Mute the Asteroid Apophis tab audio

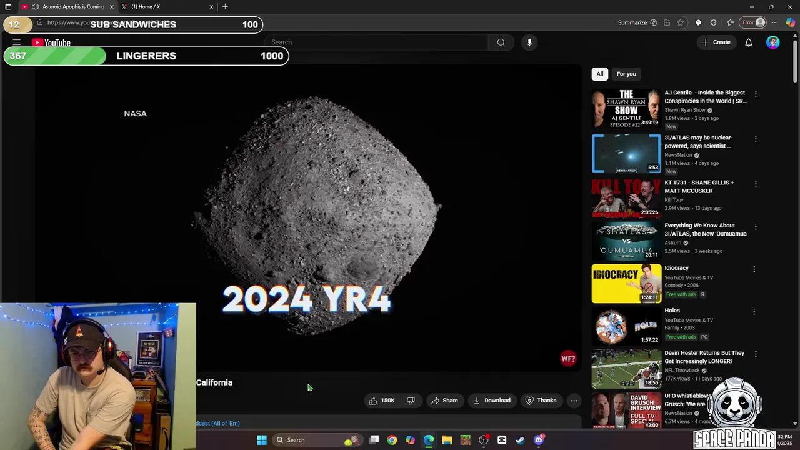[x=35, y=7]
